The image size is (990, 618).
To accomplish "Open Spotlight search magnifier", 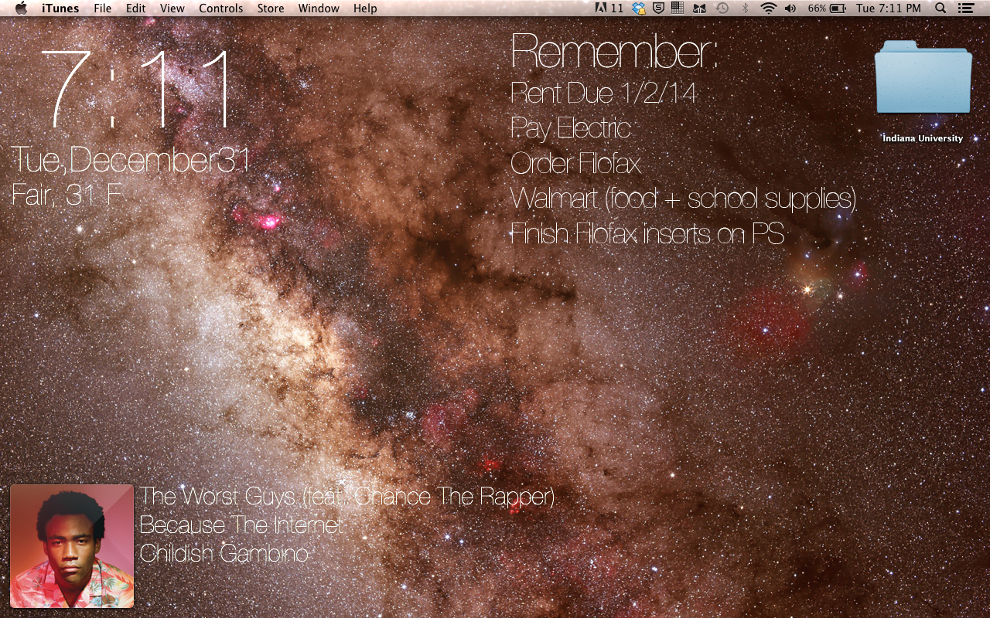I will [x=940, y=8].
